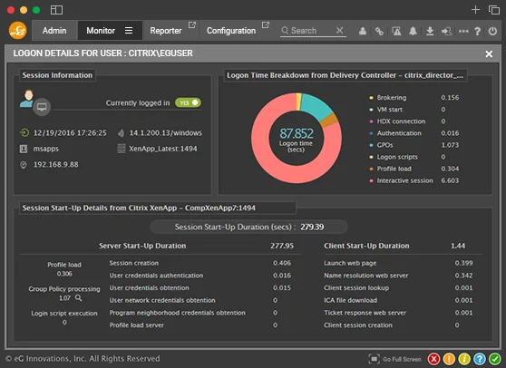Open the Configuration tab
506x368 pixels.
[231, 31]
